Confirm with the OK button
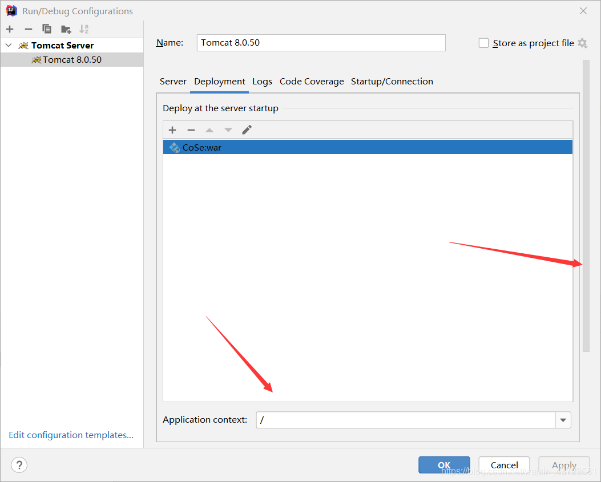 click(x=444, y=465)
